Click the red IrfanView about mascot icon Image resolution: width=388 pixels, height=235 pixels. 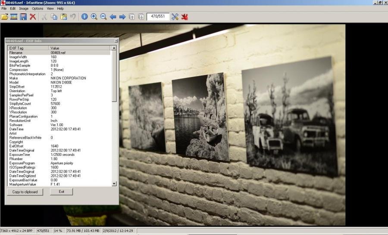(185, 17)
